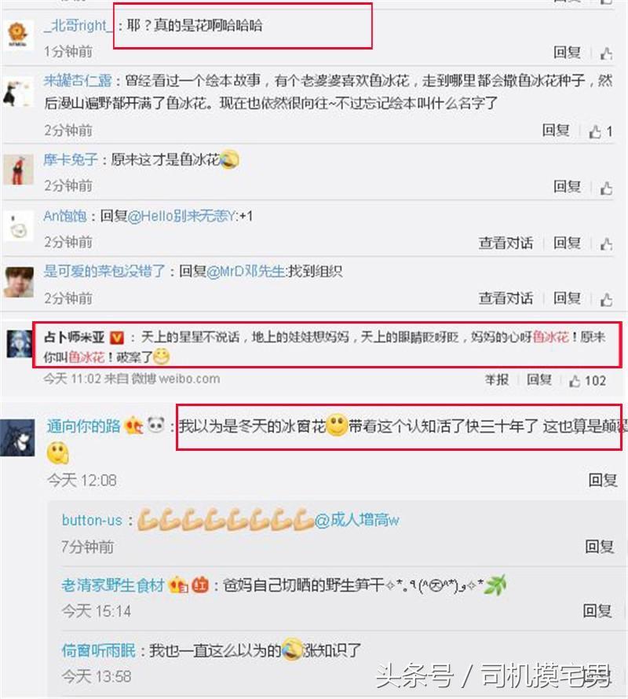Open 摩卡兔子 profile avatar
The image size is (628, 699).
tap(18, 170)
